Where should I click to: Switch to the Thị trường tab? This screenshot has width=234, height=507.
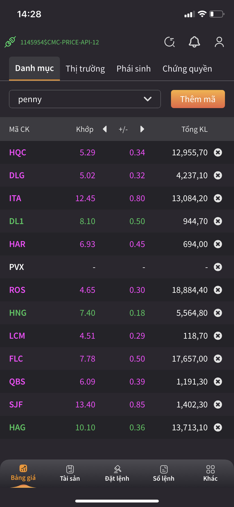point(85,69)
